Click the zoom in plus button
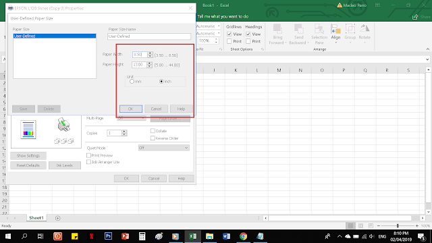The height and width of the screenshot is (243, 432). click(417, 226)
